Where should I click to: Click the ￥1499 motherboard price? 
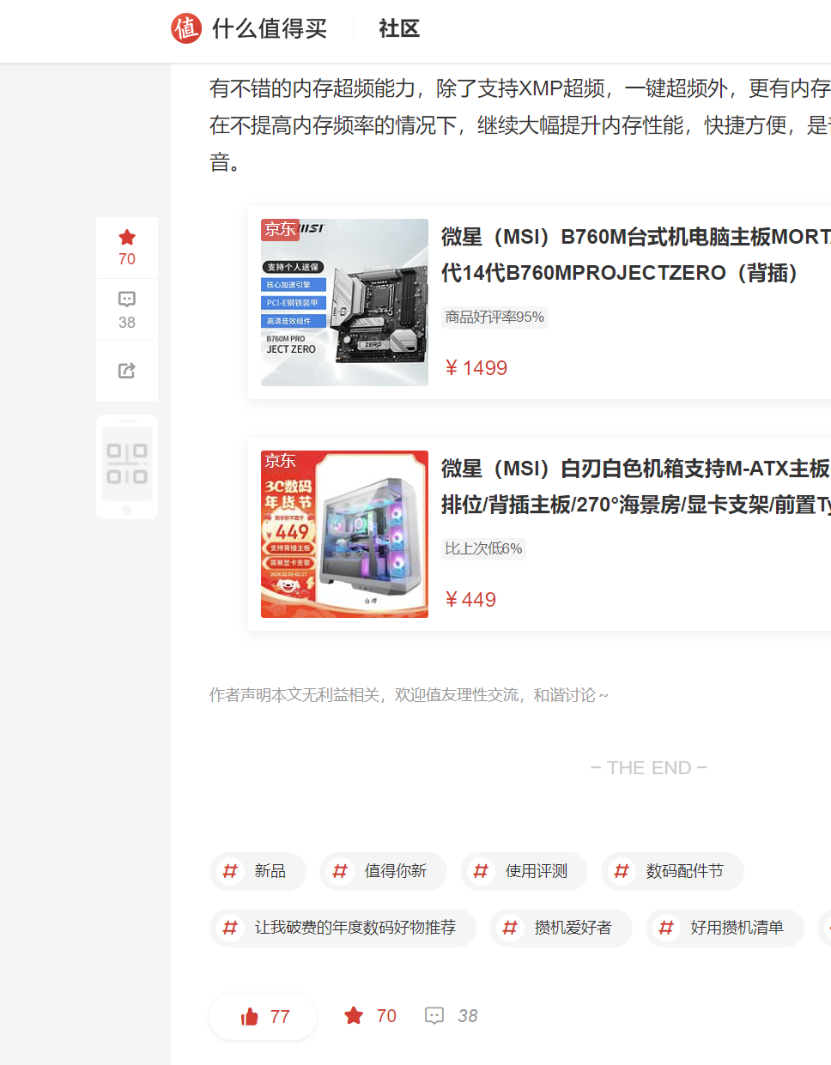(x=476, y=368)
